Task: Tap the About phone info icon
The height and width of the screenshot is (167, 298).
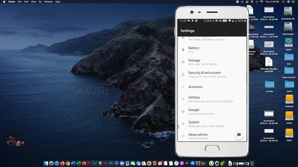Action: click(x=183, y=136)
